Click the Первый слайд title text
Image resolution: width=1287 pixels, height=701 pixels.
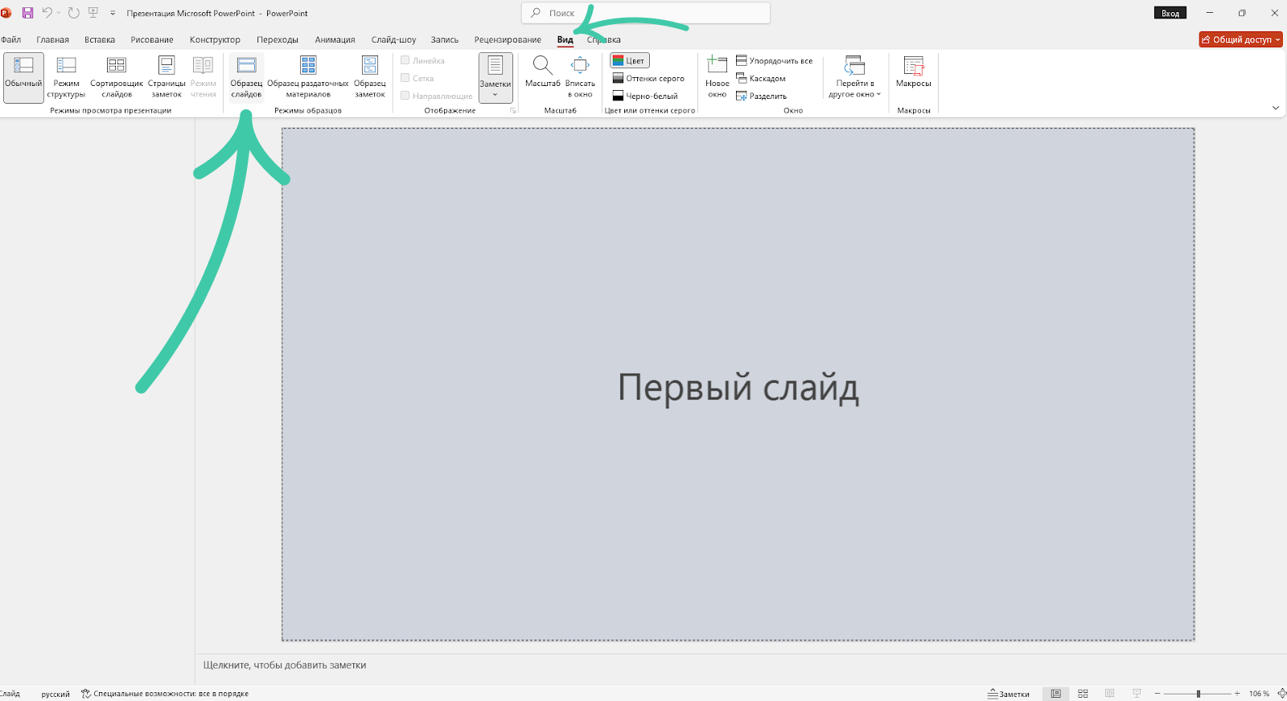coord(738,387)
